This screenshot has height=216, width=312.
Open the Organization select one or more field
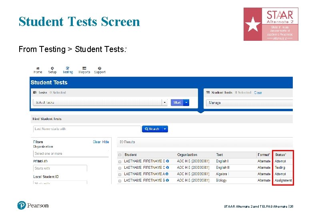(x=71, y=154)
